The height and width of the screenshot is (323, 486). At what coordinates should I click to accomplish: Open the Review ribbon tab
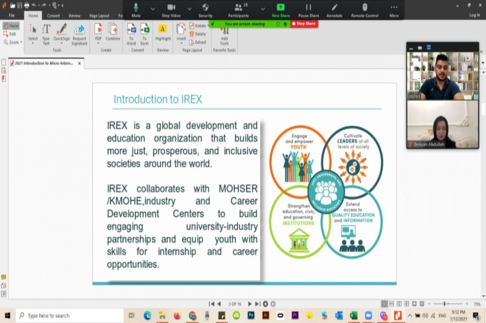[74, 15]
